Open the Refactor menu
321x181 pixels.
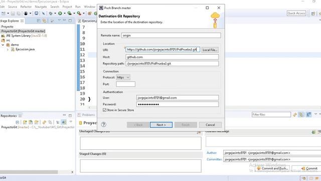[26, 7]
